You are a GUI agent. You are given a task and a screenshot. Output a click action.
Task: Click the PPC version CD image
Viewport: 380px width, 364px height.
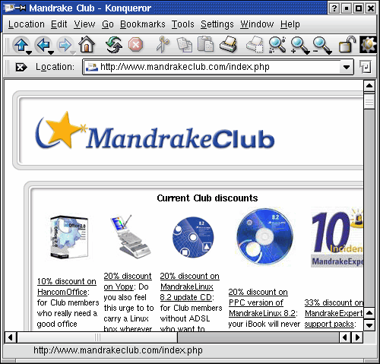264,236
